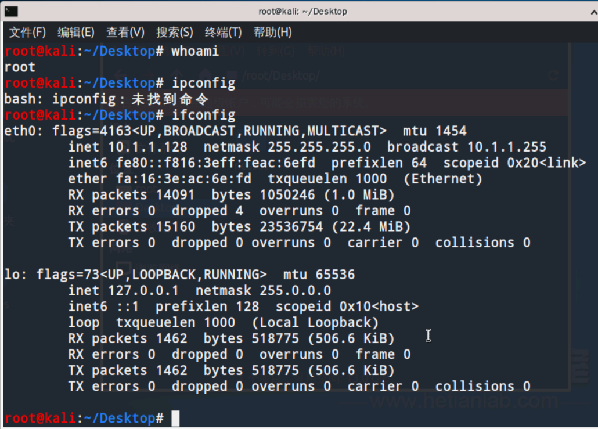Click the window title root@kali: ~/Desktop
598x429 pixels.
click(x=303, y=12)
